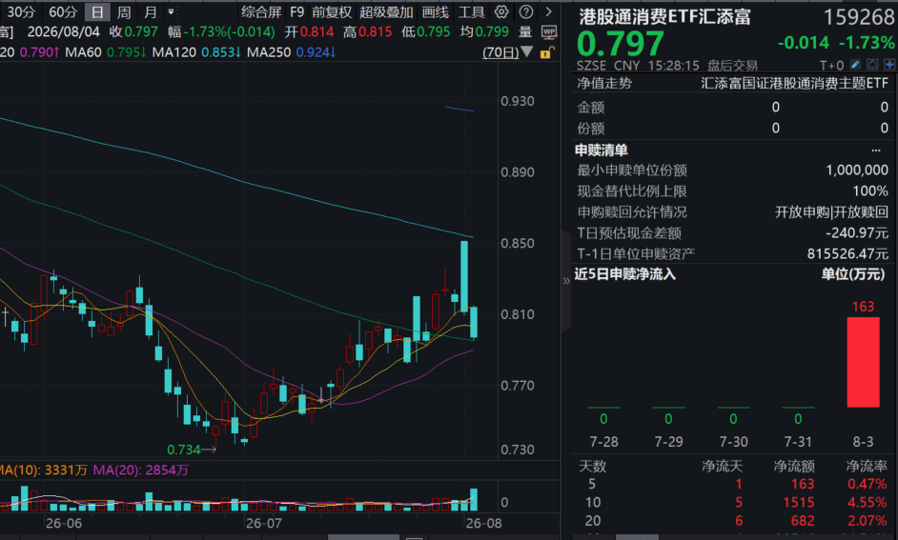
Task: Click the -240.97元 cash difference value
Action: tap(857, 232)
